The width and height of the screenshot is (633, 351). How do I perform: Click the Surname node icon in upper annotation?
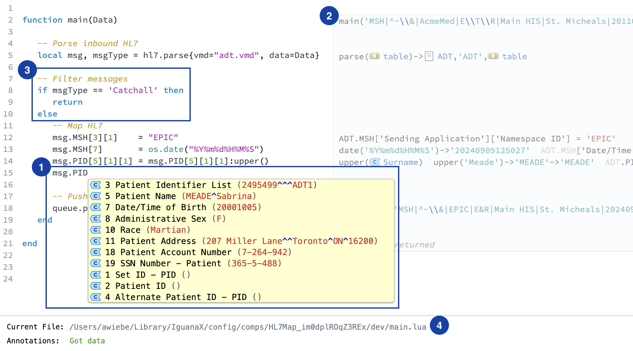point(375,162)
